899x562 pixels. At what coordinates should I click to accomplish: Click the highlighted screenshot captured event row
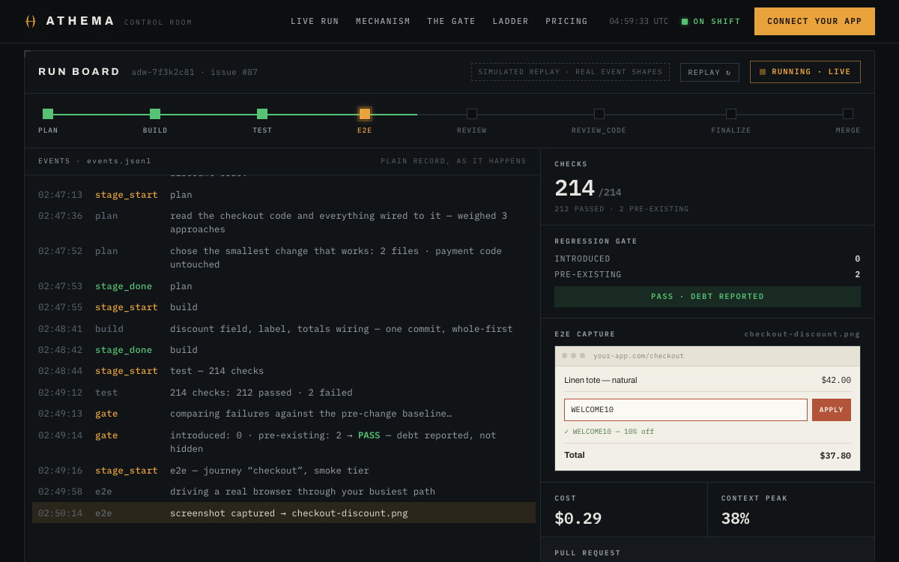[x=284, y=513]
